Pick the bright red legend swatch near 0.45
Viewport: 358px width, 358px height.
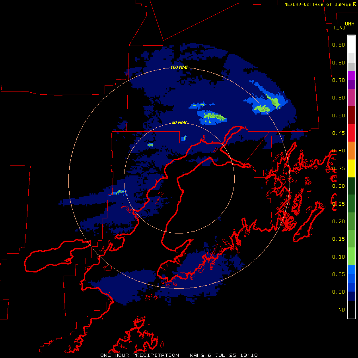point(351,133)
